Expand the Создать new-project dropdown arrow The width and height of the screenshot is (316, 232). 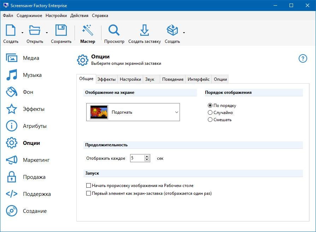(x=22, y=33)
